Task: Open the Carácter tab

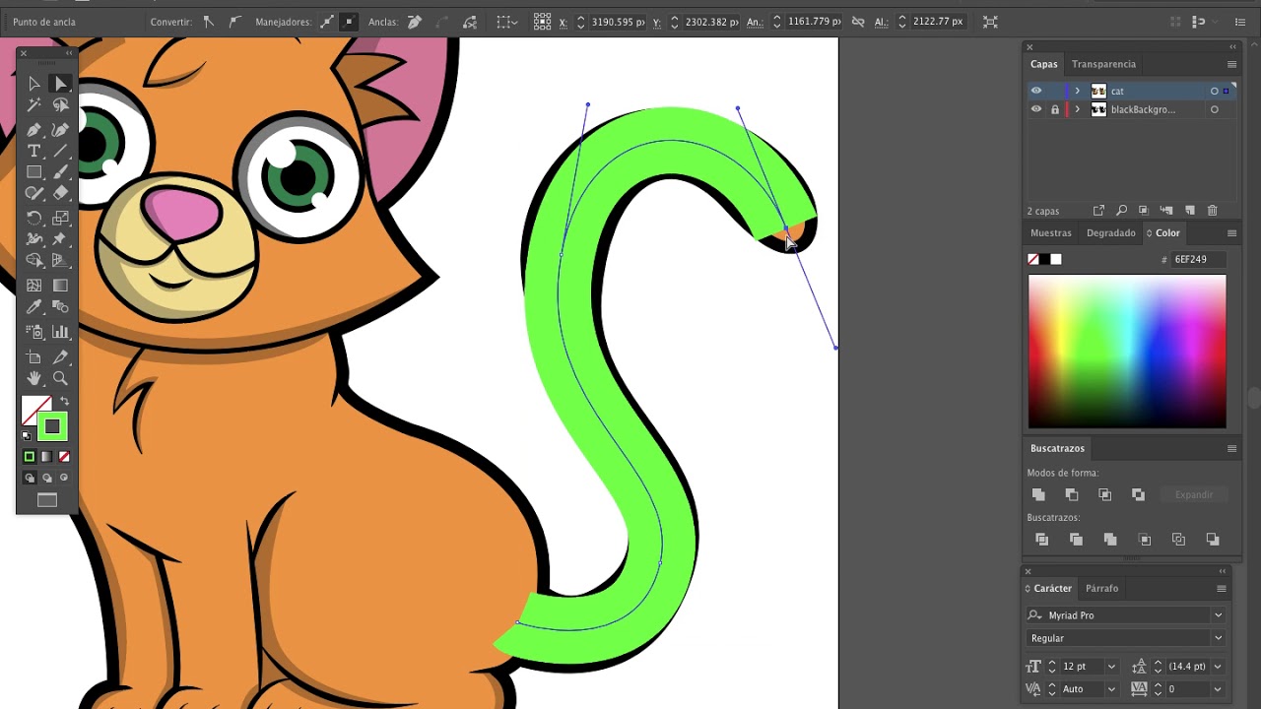Action: 1052,588
